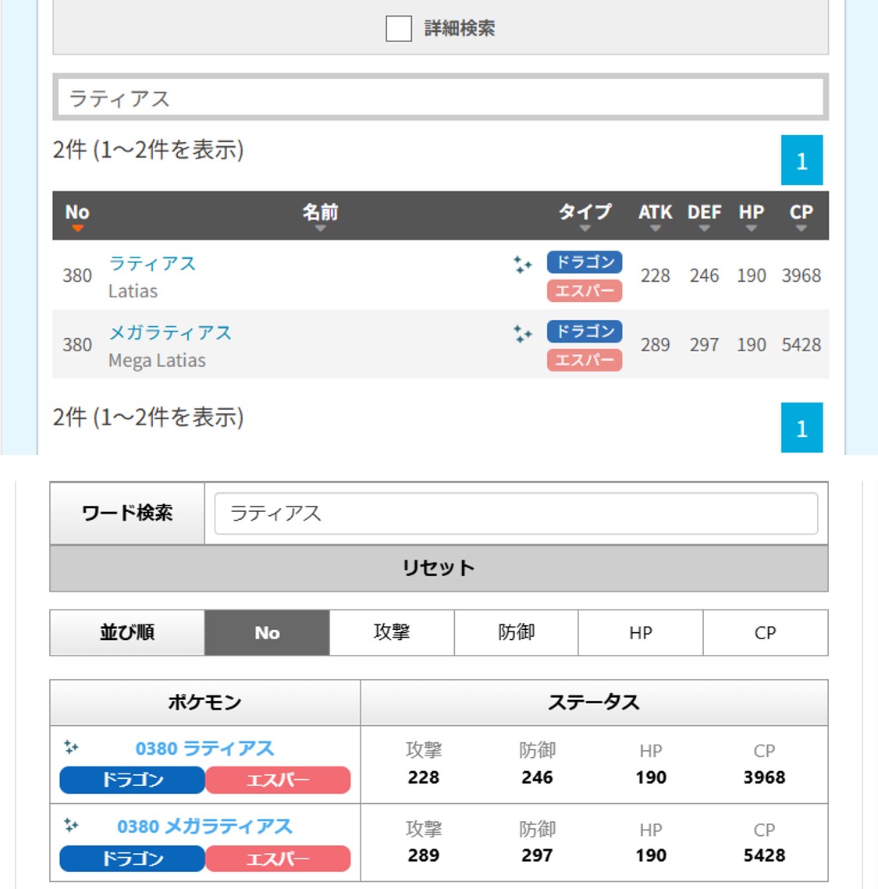
Task: Sort table by DEF column header
Action: (704, 215)
